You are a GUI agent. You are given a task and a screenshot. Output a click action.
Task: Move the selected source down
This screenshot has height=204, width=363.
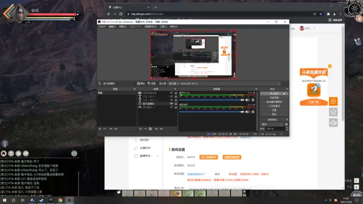coord(161,129)
